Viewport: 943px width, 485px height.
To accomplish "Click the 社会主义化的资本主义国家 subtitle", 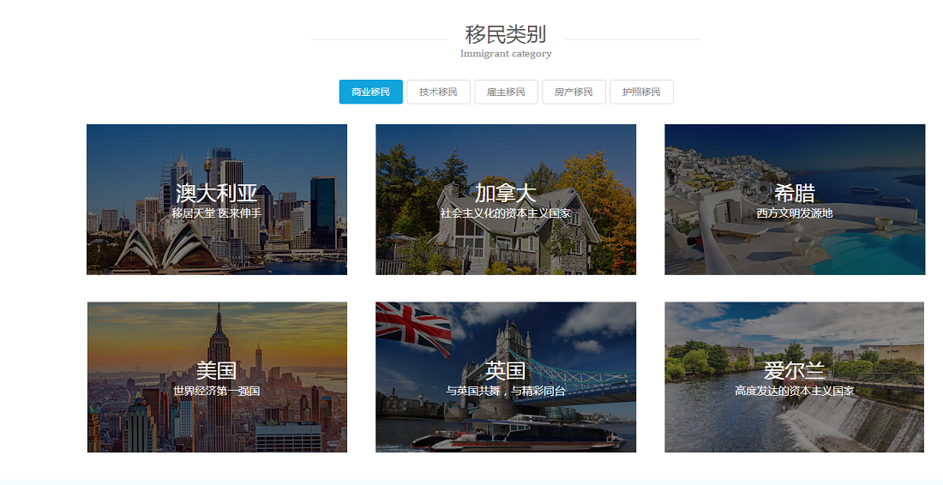I will point(505,213).
